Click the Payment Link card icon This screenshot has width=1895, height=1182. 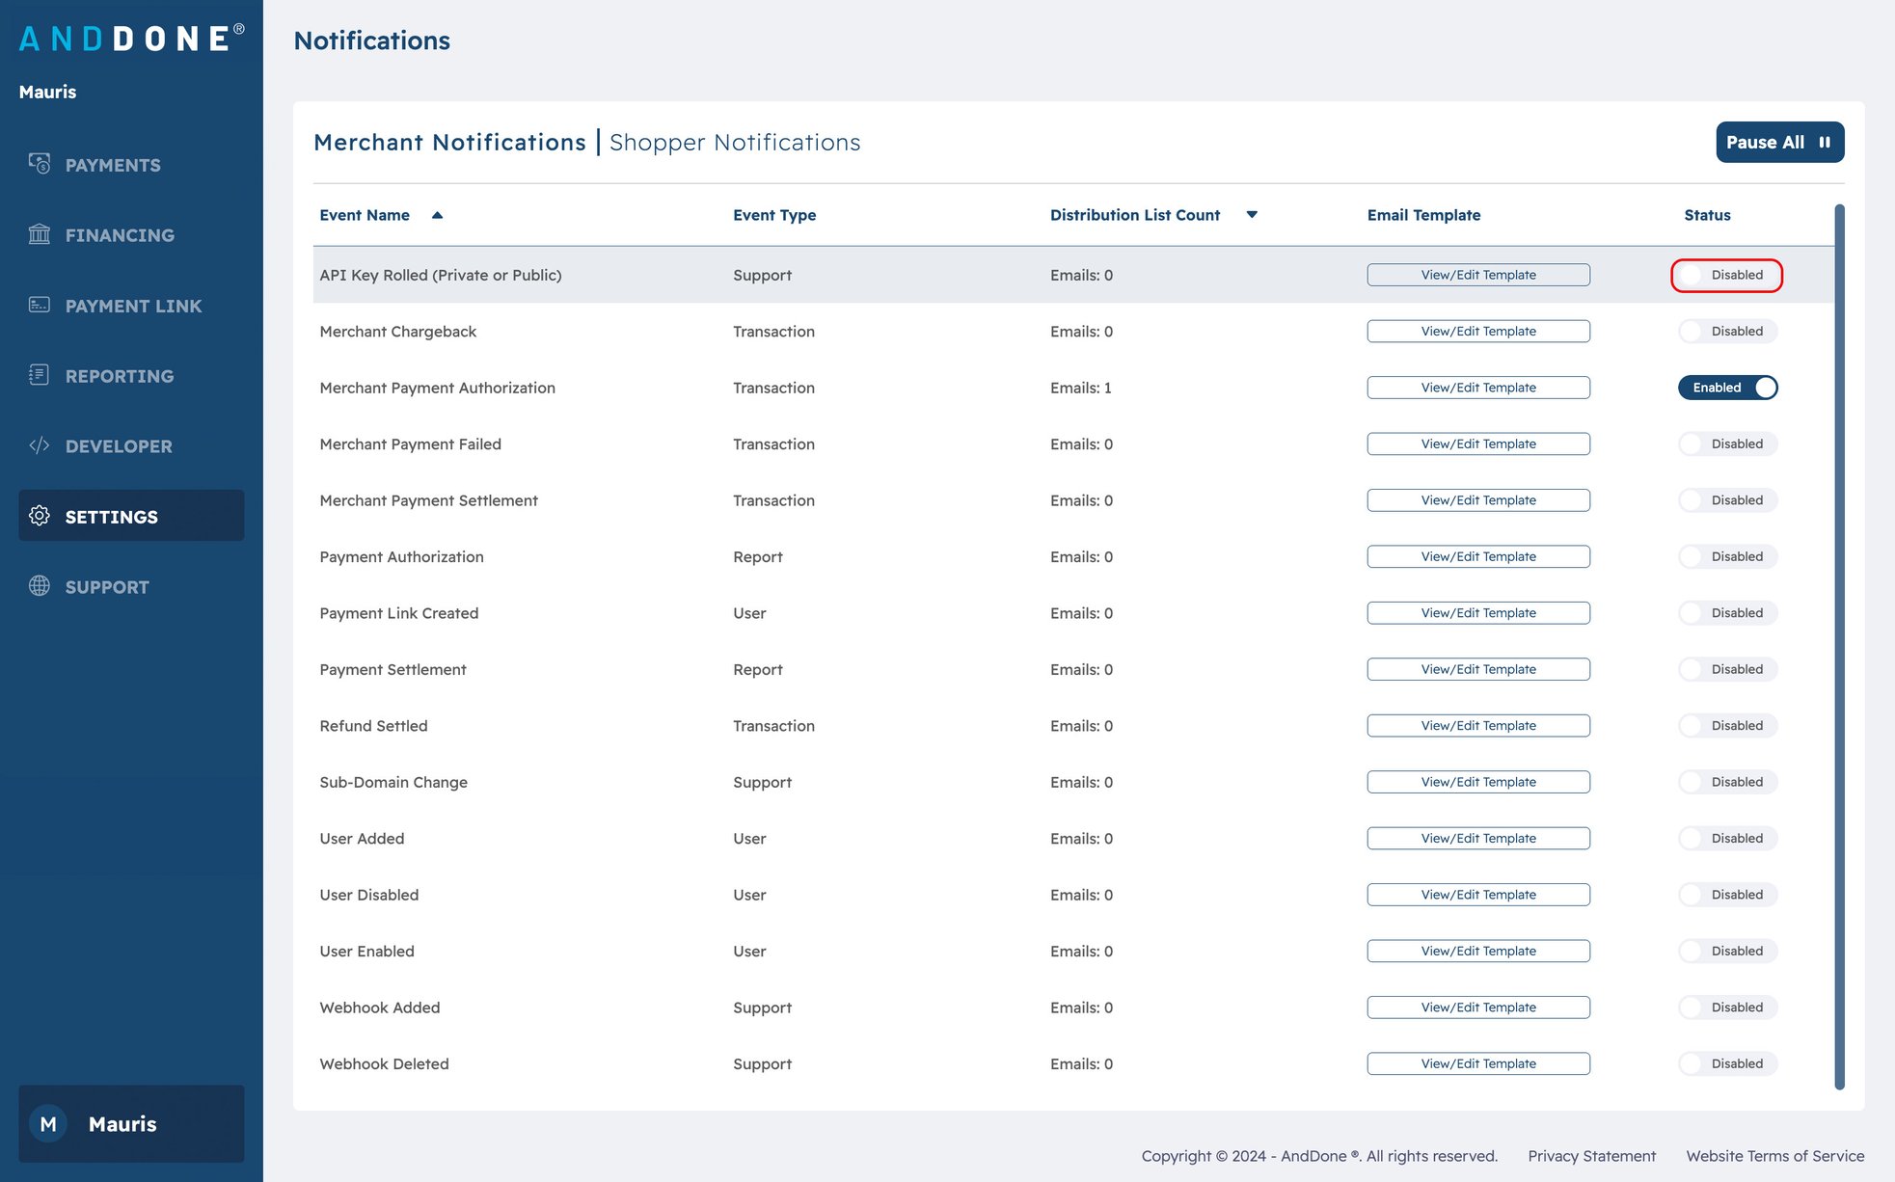40,305
